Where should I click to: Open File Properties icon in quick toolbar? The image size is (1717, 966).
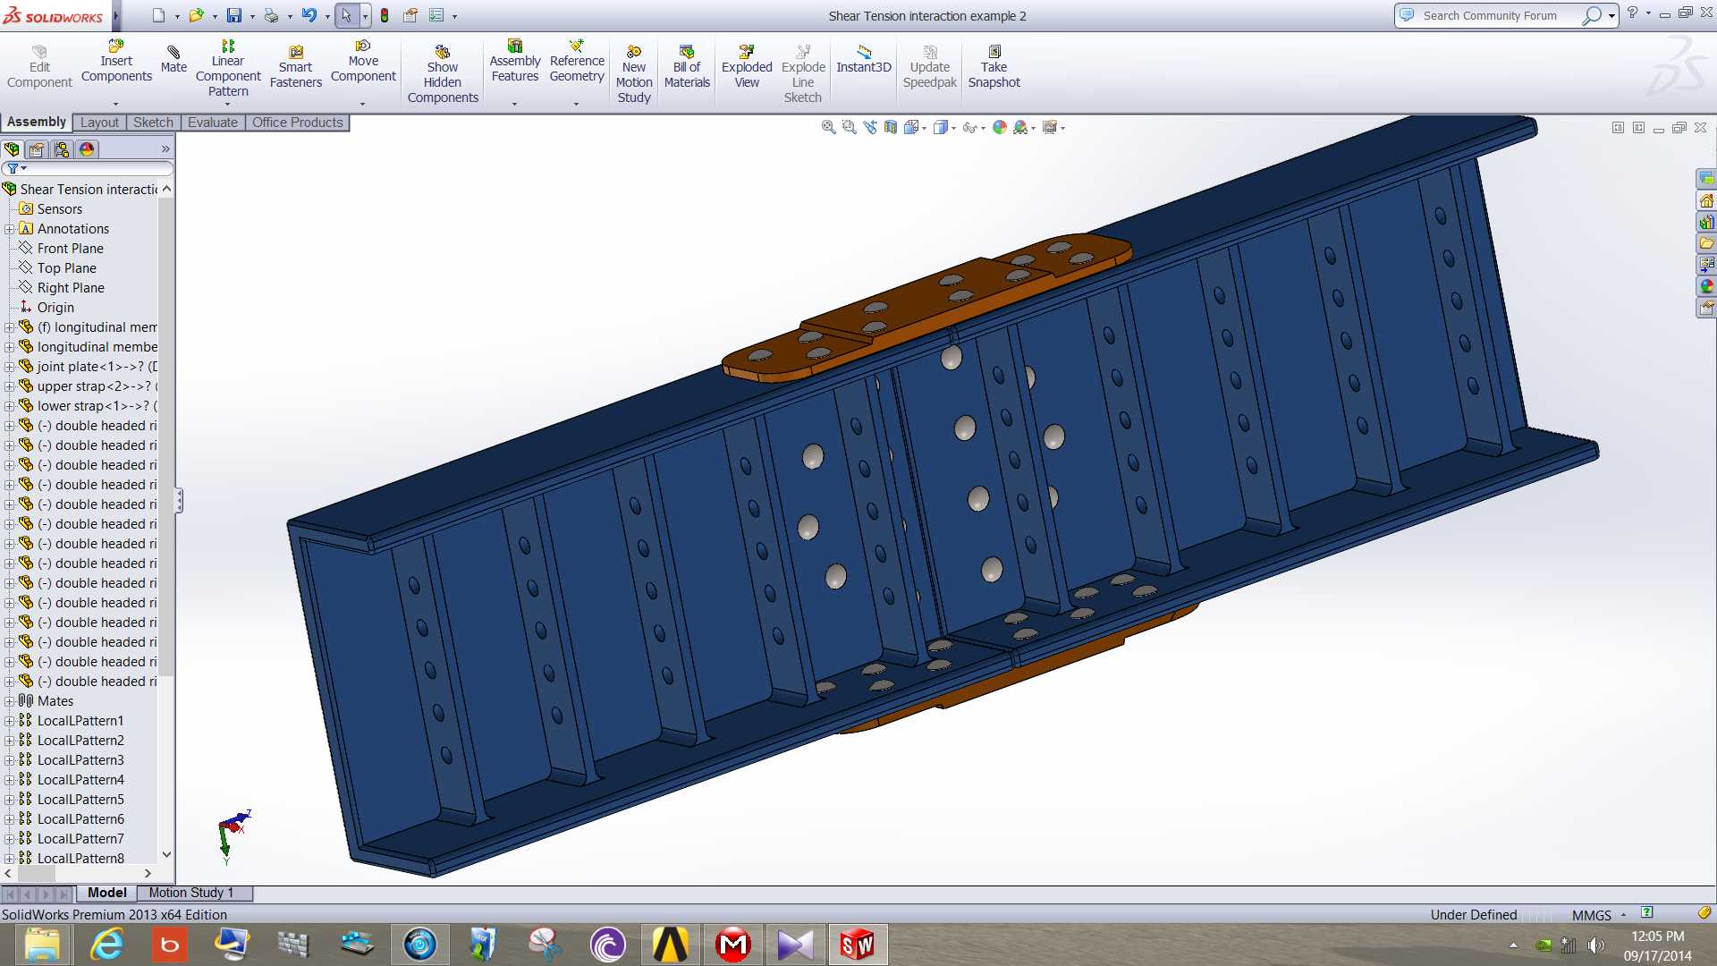click(x=410, y=15)
